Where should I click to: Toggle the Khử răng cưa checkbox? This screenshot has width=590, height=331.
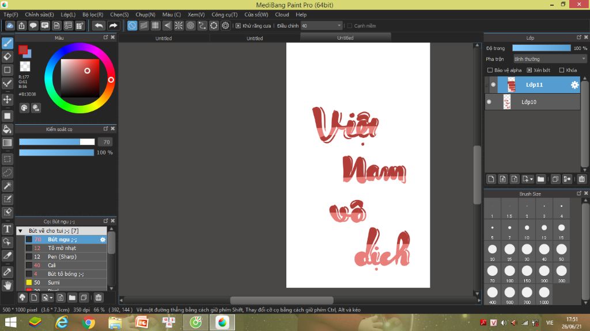pos(238,26)
